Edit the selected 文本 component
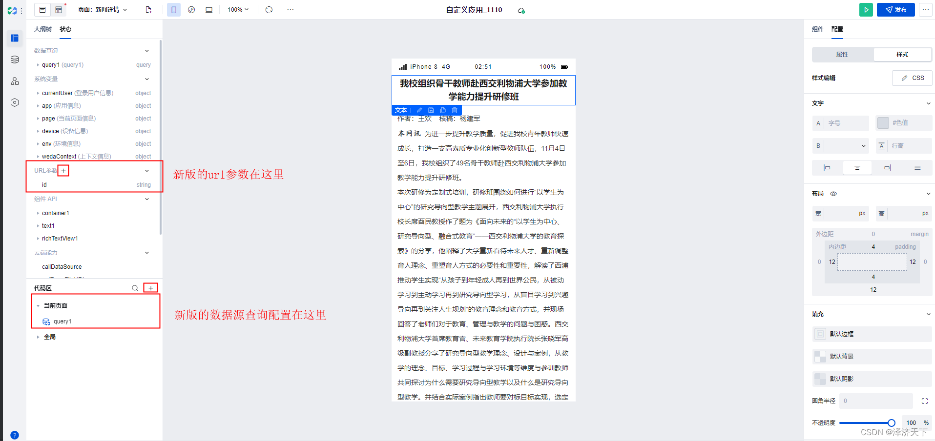935x441 pixels. click(419, 110)
